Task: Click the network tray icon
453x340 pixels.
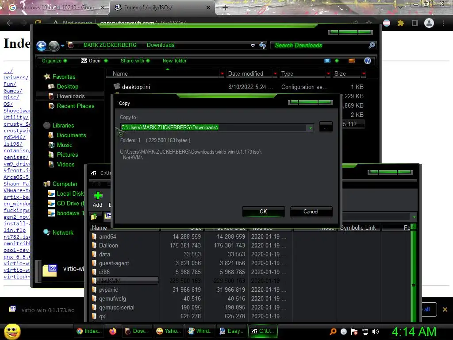Action: coord(365,332)
